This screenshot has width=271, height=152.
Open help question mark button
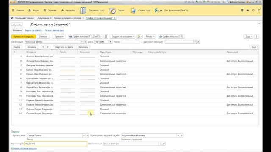point(257,37)
